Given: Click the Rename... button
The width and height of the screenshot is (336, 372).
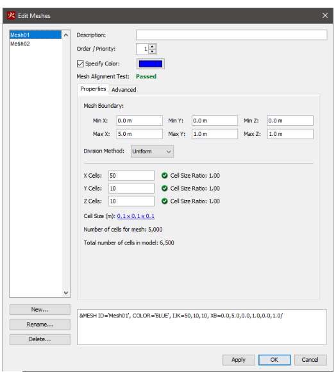Looking at the screenshot, I should pyautogui.click(x=40, y=325).
